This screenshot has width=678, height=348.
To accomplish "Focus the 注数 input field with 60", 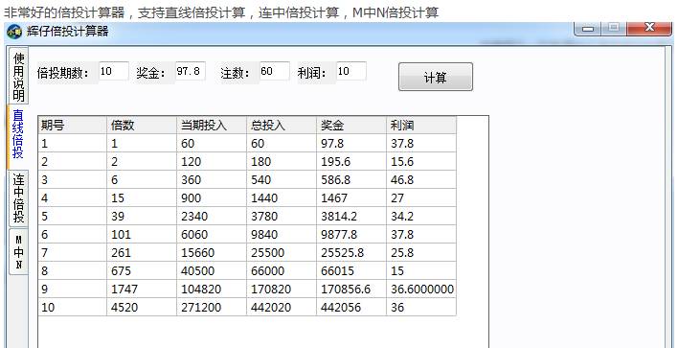I will [x=275, y=71].
